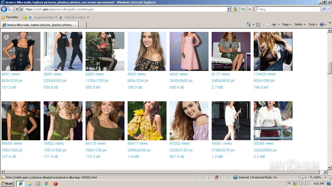Click the 171.3 kB file size text
The width and height of the screenshot is (332, 187).
51,157
